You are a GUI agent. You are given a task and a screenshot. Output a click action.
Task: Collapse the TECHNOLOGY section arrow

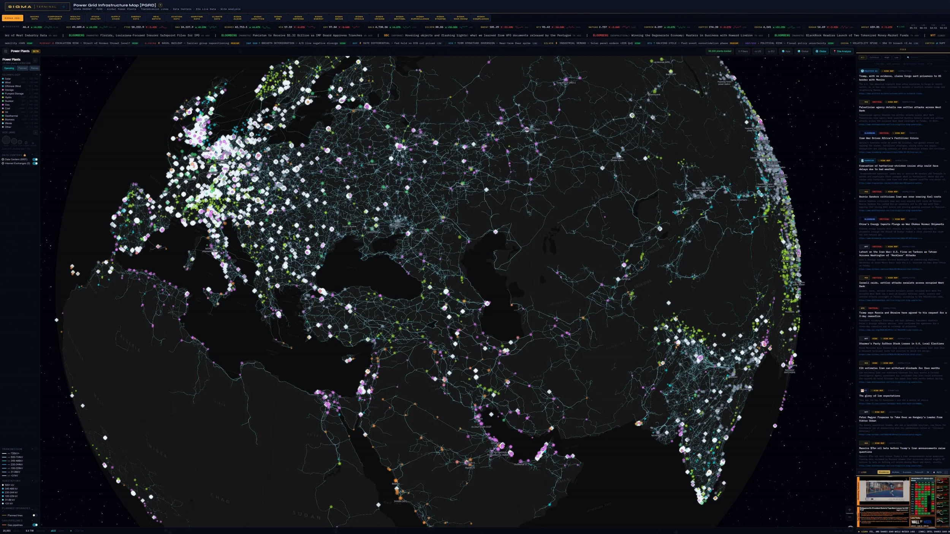(37, 74)
